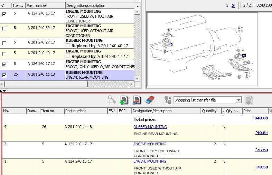Open ENGINE MOUNTING link for A 124 240 16 17
This screenshot has height=175, width=272.
(x=150, y=161)
